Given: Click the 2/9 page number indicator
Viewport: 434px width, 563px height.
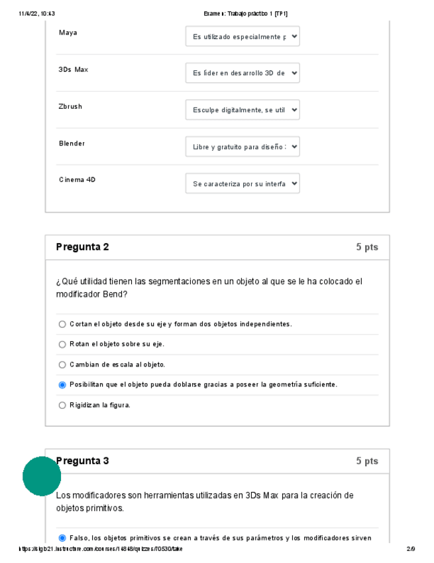Looking at the screenshot, I should (x=411, y=549).
